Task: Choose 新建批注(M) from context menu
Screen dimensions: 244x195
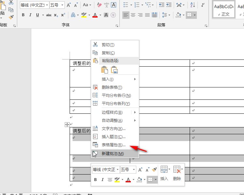Action: 115,153
